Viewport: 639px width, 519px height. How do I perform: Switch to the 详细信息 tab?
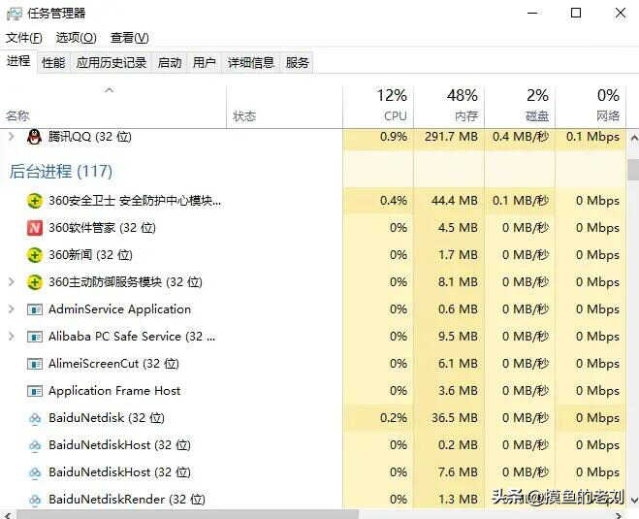pos(250,63)
